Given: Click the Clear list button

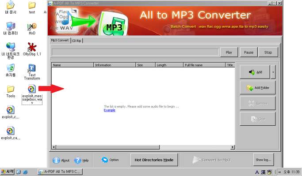Looking at the screenshot, I should pos(258,119).
